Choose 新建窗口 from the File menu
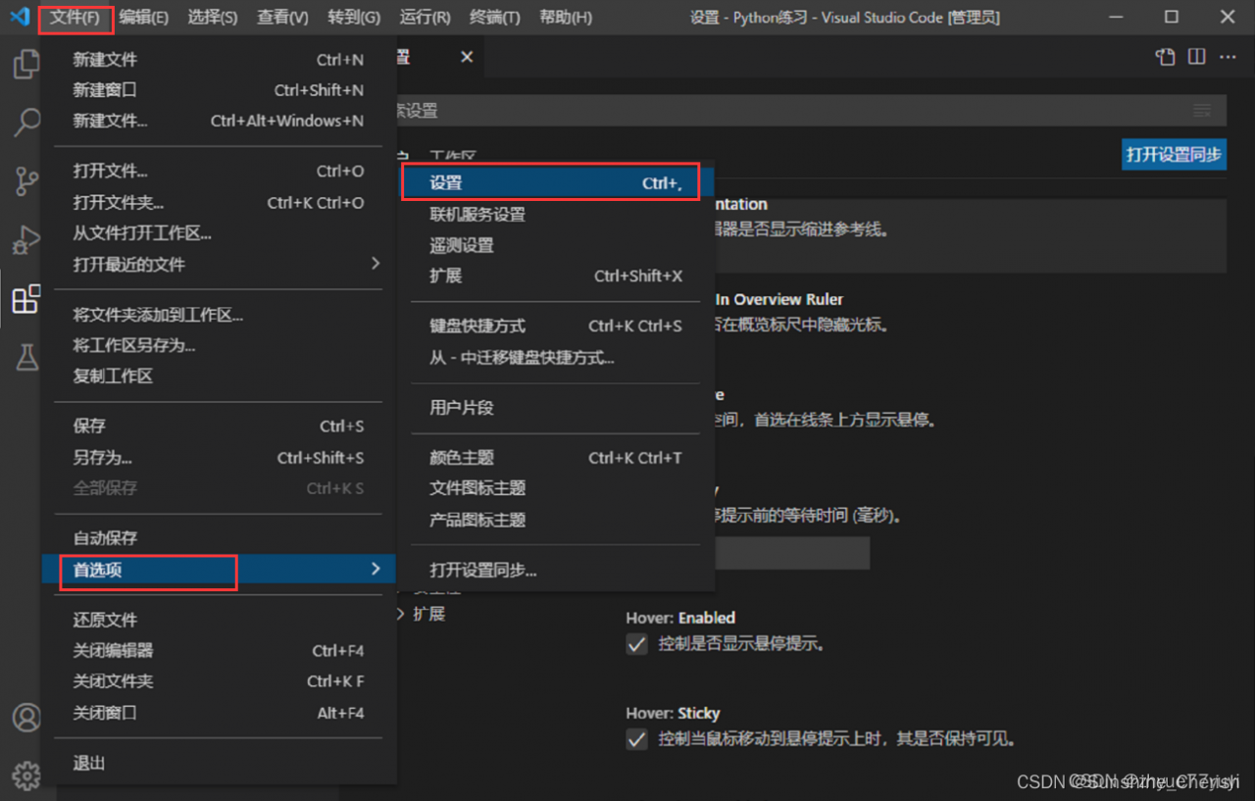This screenshot has height=801, width=1255. coord(219,90)
